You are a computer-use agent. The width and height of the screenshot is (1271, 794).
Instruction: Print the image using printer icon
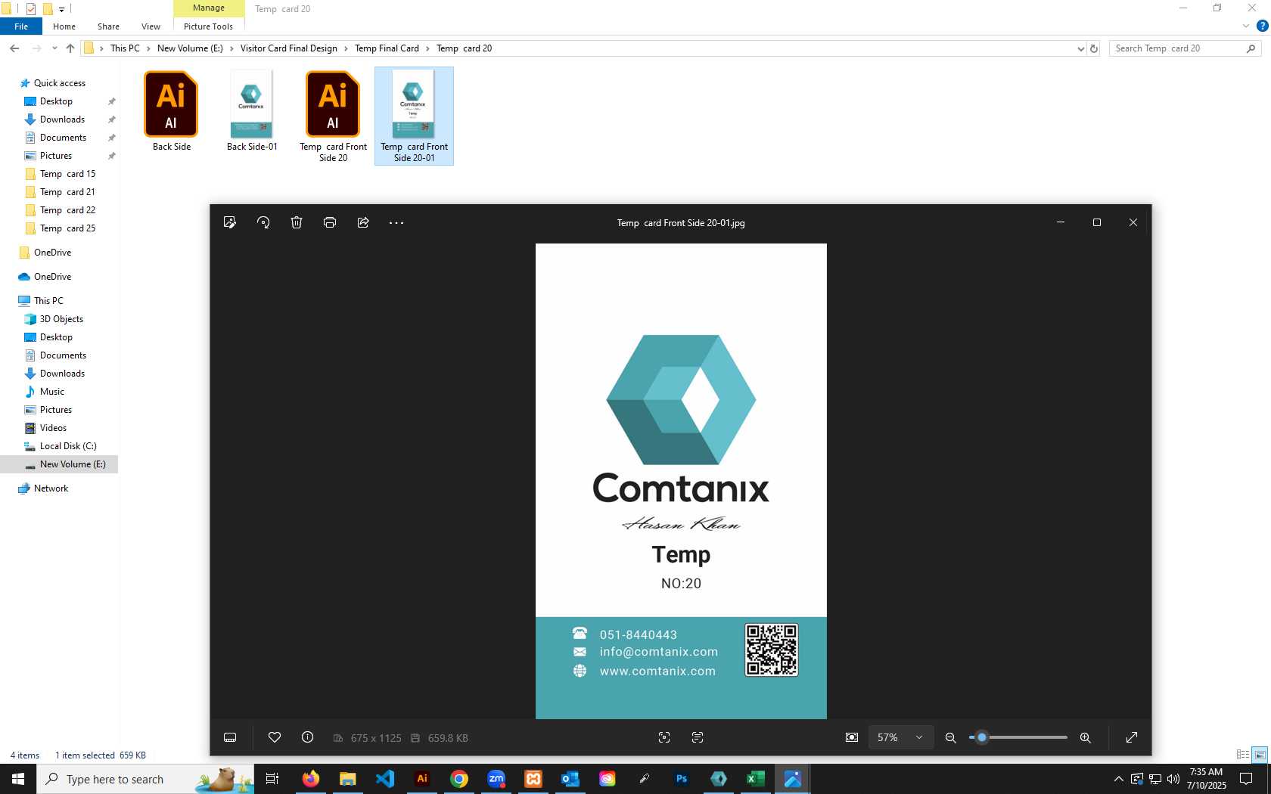coord(330,222)
